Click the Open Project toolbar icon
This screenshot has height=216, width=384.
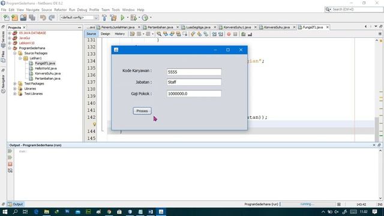[23, 17]
